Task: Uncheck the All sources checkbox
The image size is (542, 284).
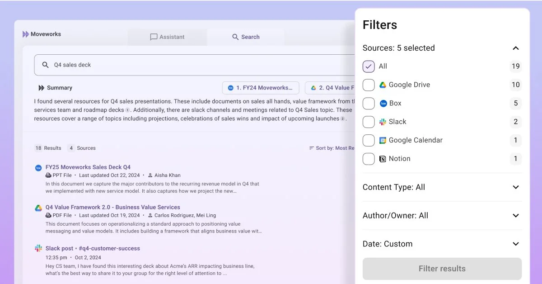Action: pyautogui.click(x=369, y=66)
